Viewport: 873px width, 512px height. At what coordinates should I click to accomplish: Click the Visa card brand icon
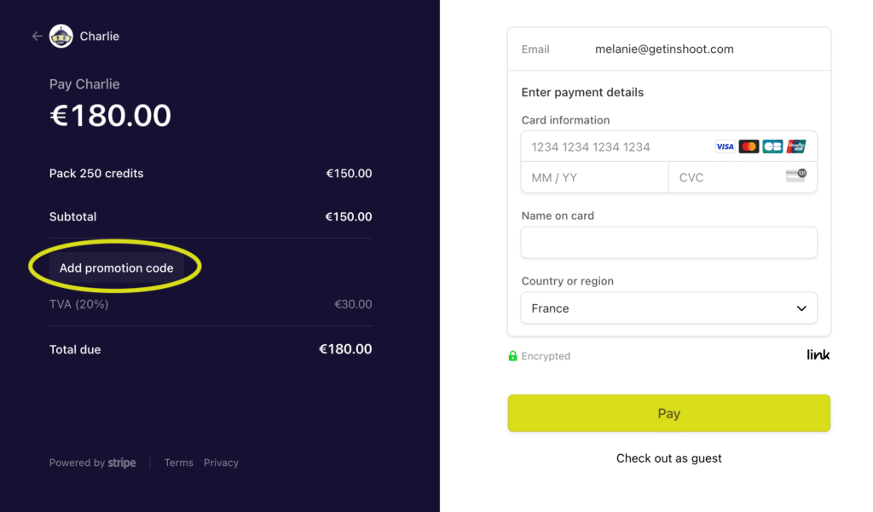(x=725, y=147)
